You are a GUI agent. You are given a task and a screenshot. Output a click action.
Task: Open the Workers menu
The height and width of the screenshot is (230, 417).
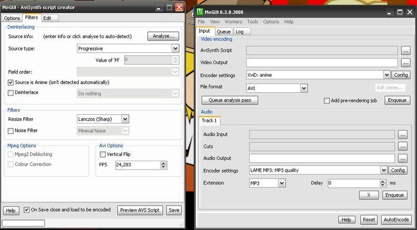pos(233,21)
